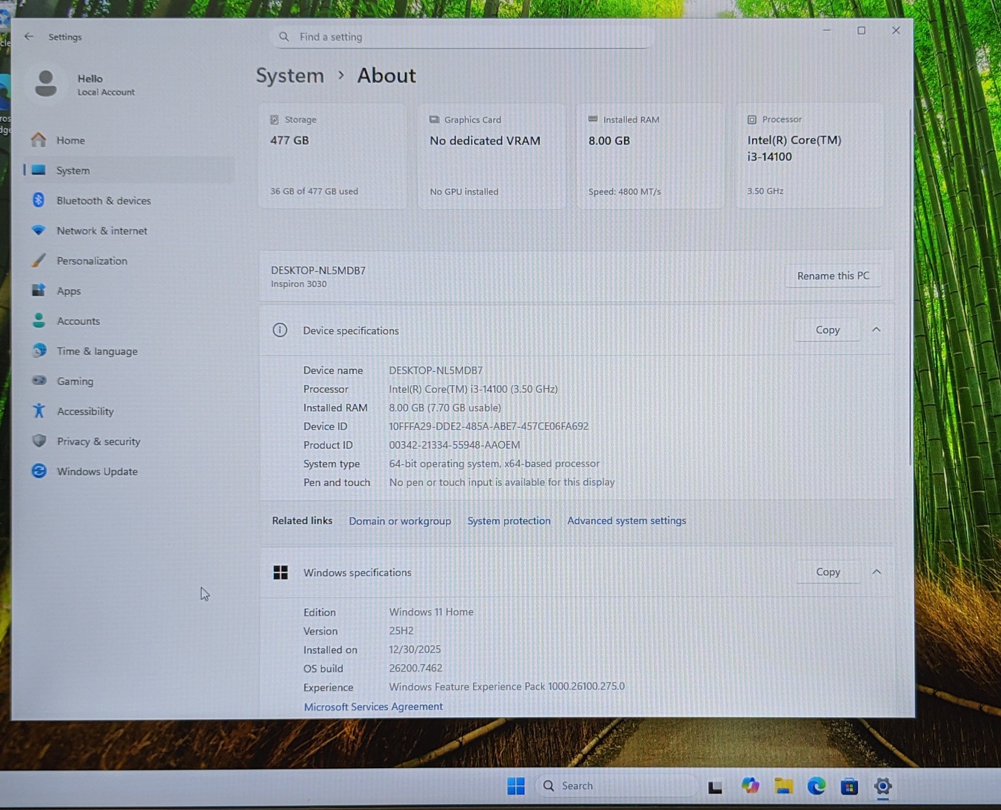Select the Network & internet sidebar icon

point(38,231)
